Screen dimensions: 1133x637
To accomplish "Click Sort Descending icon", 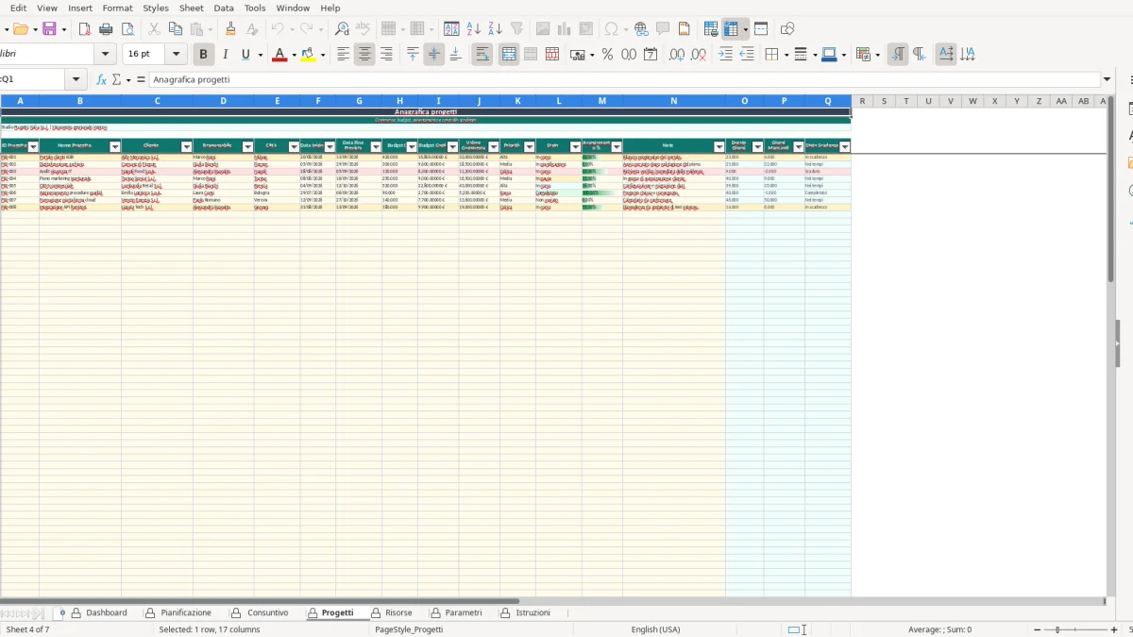I will pyautogui.click(x=495, y=29).
